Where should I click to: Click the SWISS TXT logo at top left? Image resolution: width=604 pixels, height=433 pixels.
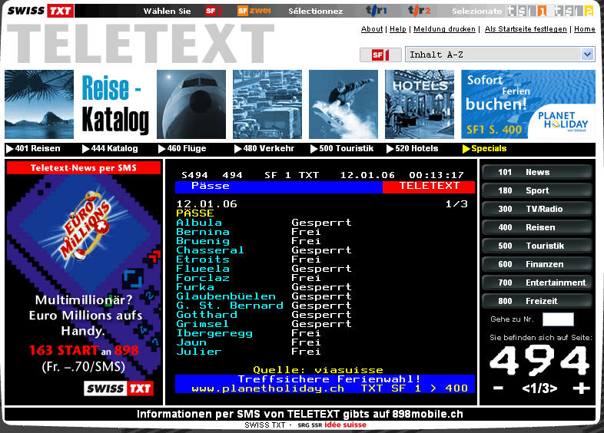(x=40, y=11)
